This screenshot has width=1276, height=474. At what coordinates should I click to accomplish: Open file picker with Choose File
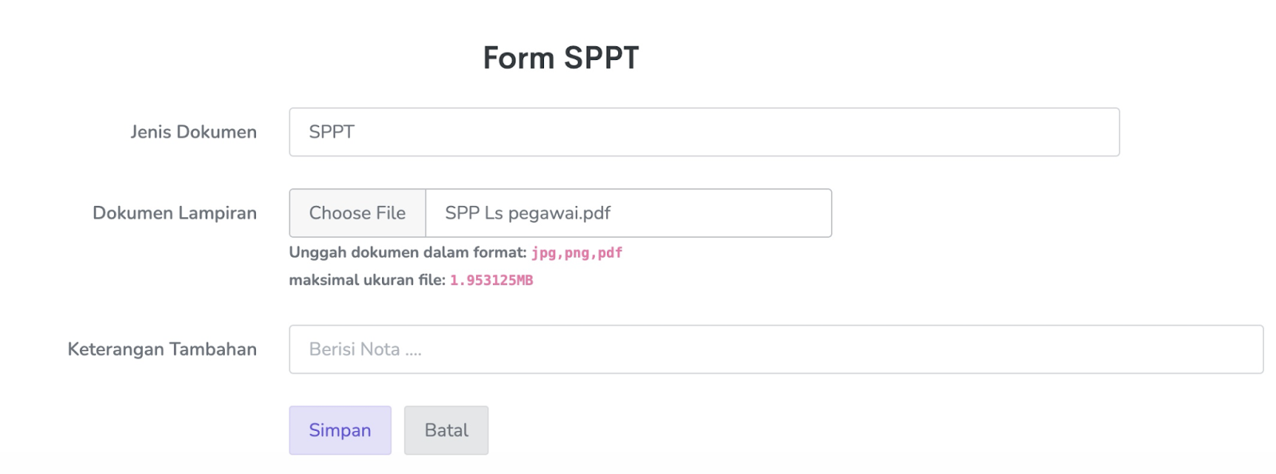(357, 213)
